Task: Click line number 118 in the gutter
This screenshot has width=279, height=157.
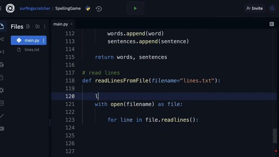Action: [x=70, y=81]
